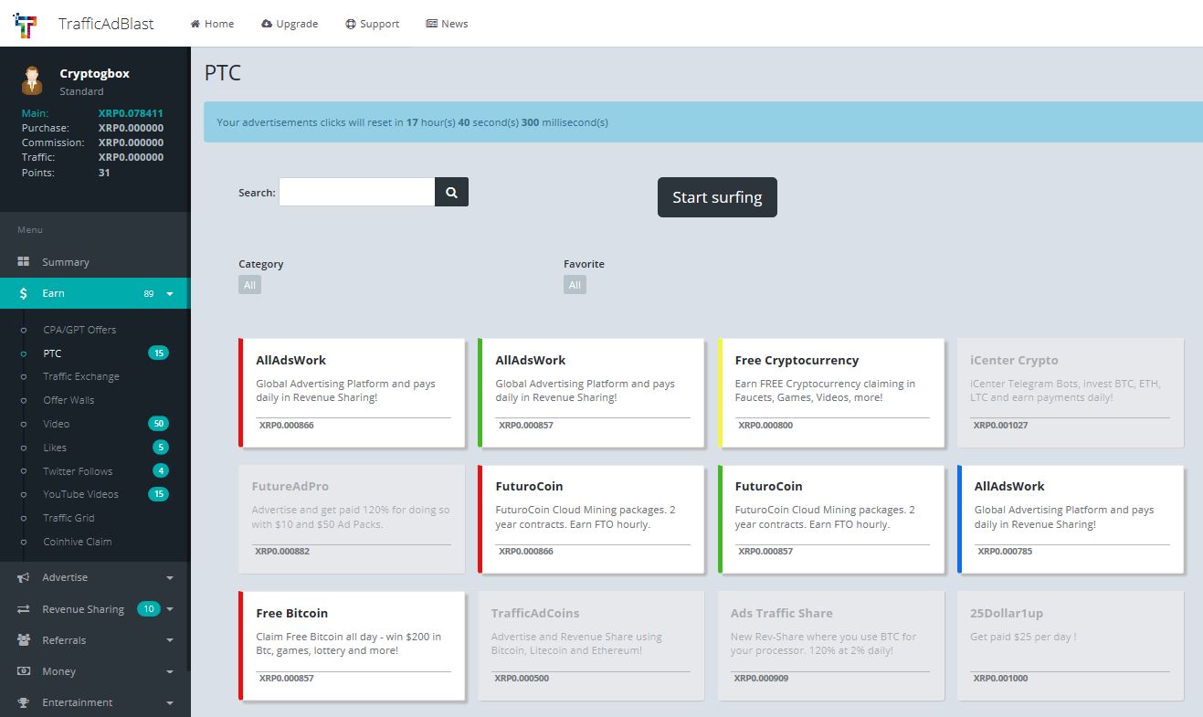This screenshot has height=717, width=1203.
Task: Select the All favorite filter
Action: click(575, 285)
